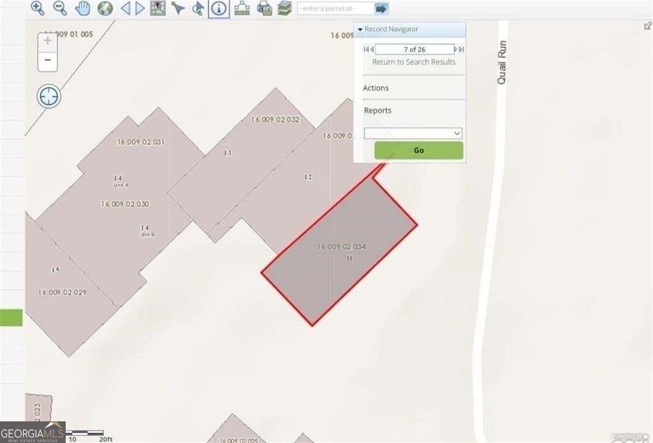This screenshot has width=653, height=443.
Task: Go to next map extent arrow
Action: click(x=140, y=8)
